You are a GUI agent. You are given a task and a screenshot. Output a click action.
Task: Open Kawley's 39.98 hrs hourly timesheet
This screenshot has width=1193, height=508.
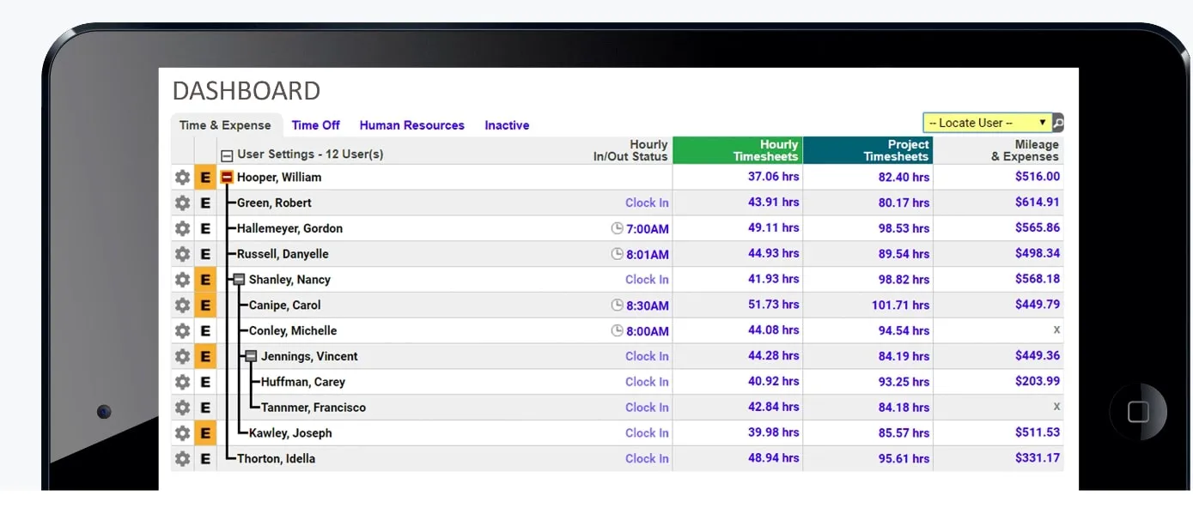pos(773,432)
